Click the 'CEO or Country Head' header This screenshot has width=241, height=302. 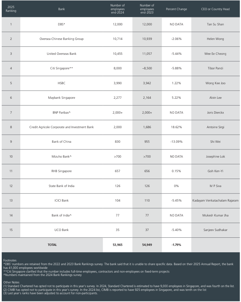[x=215, y=9]
